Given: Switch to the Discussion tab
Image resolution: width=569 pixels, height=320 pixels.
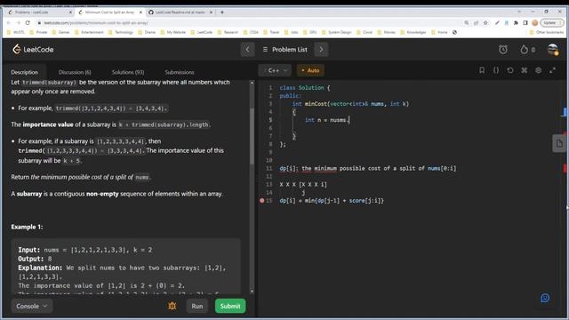Looking at the screenshot, I should [75, 72].
